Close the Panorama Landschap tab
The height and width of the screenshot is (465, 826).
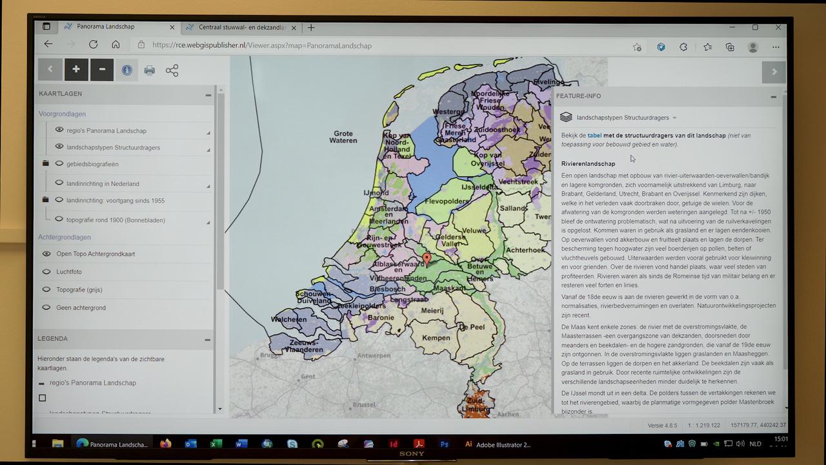(172, 27)
